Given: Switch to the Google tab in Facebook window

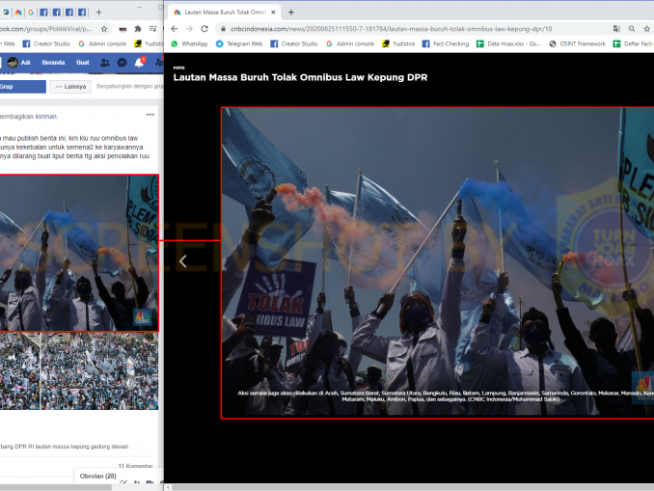Looking at the screenshot, I should pyautogui.click(x=31, y=13).
